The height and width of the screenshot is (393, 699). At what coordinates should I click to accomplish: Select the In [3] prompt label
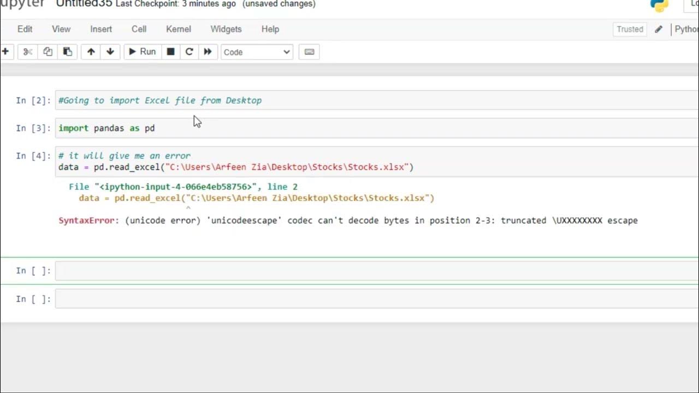point(33,128)
